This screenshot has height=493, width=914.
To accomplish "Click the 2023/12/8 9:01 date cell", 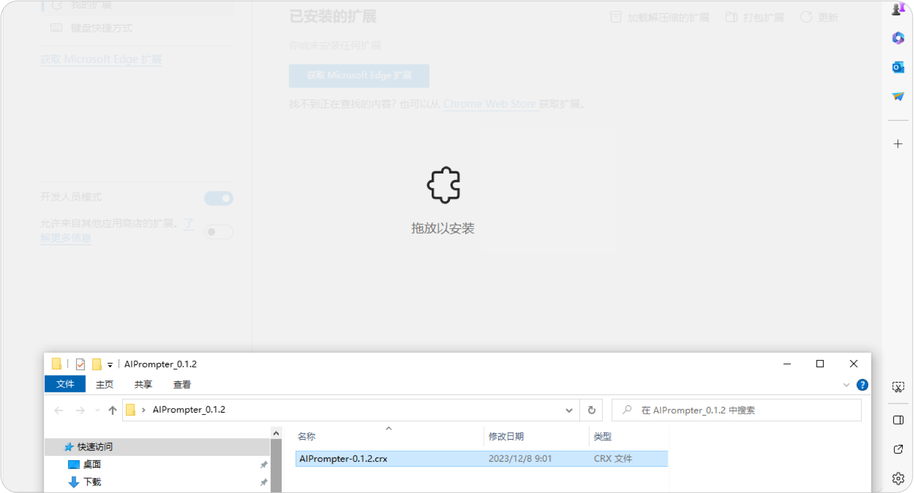I will 520,459.
